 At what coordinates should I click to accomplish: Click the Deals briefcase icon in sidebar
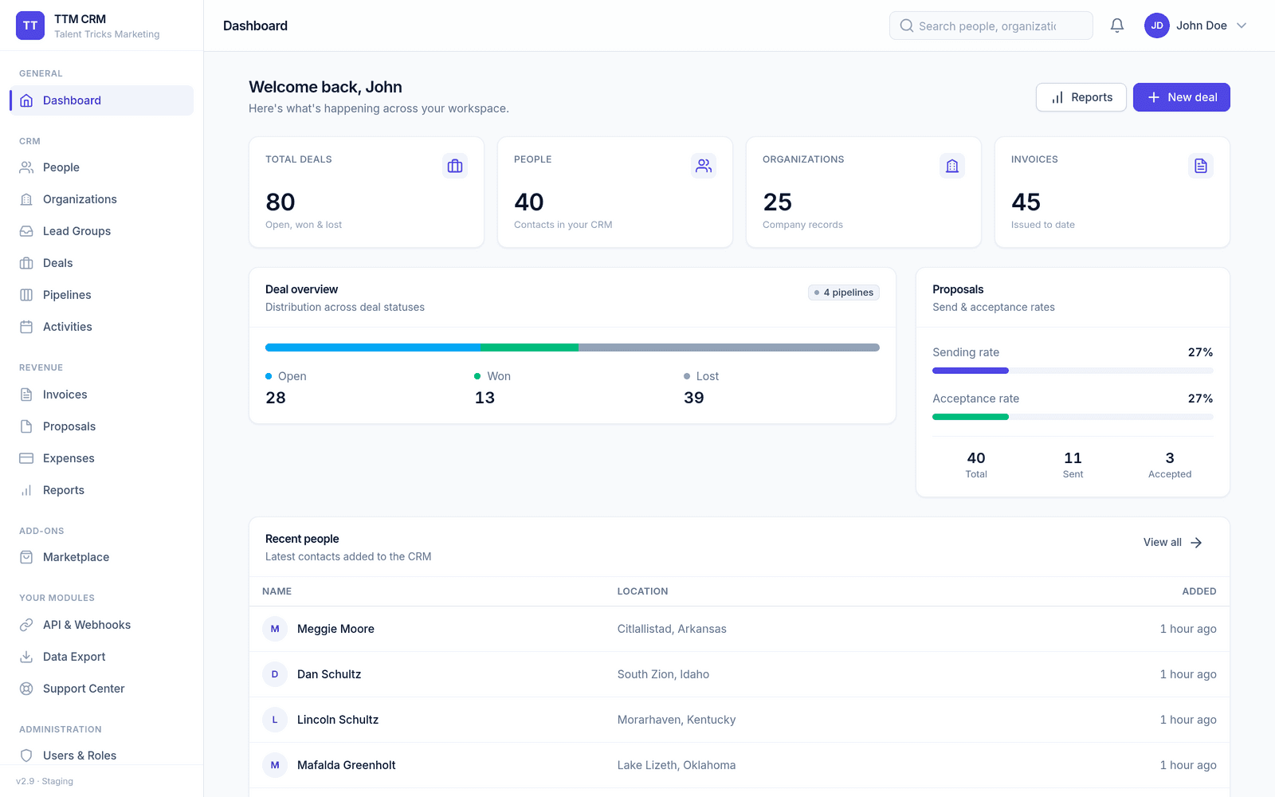[26, 263]
